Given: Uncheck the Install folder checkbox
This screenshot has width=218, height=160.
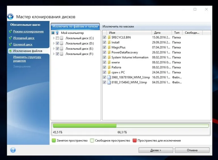Looking at the screenshot, I should tap(104, 42).
